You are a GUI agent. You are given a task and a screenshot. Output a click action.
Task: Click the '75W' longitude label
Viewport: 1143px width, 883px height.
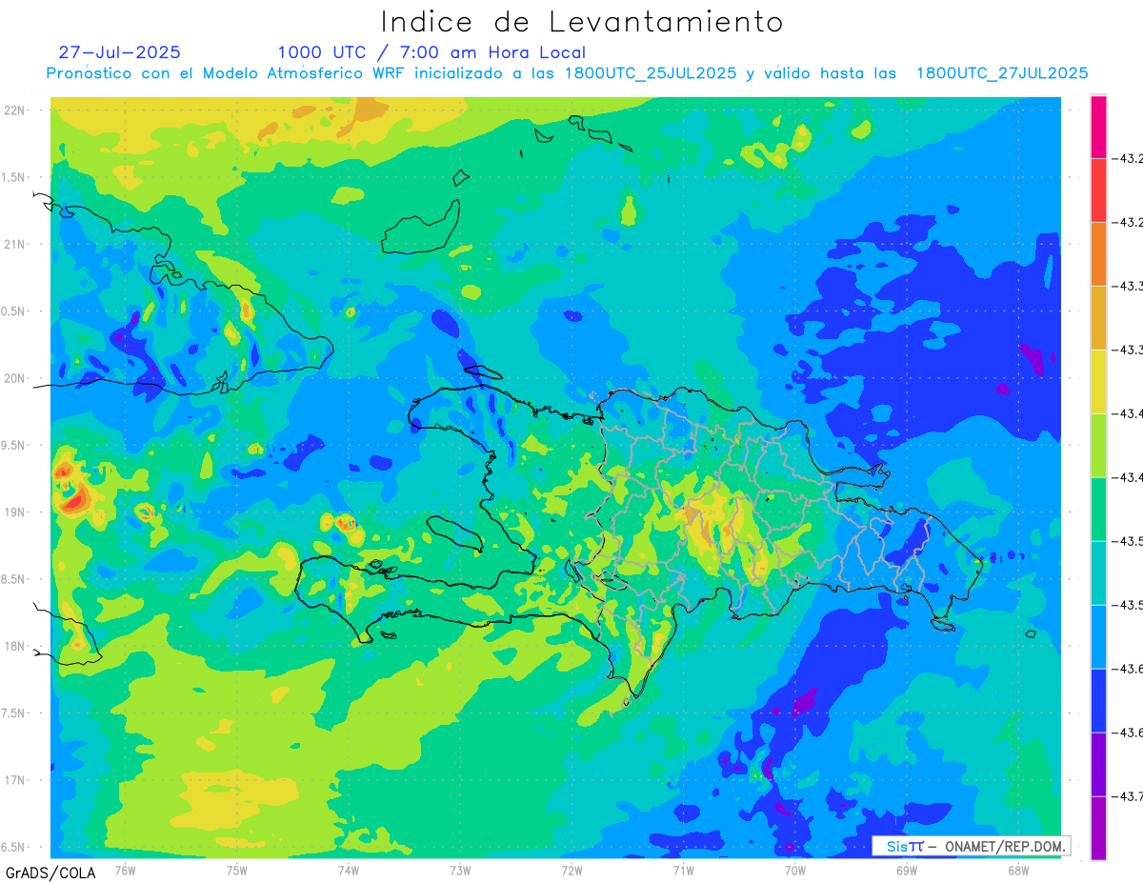237,871
